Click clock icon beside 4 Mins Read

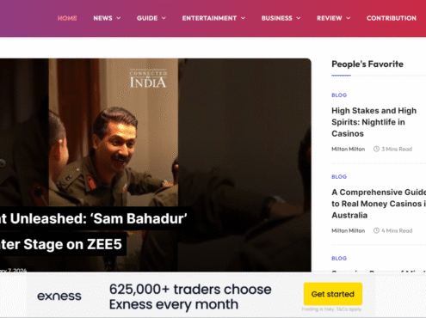[x=376, y=230]
